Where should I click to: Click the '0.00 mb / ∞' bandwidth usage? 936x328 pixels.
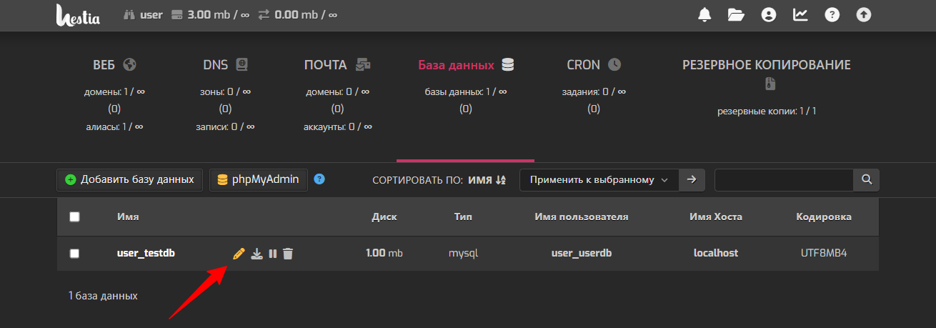pyautogui.click(x=307, y=14)
